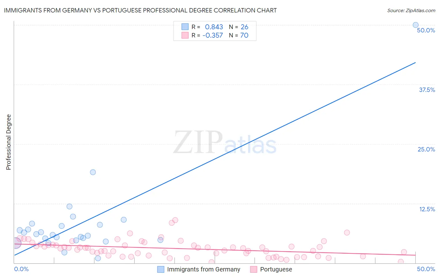Click the 37.5% y-axis tick label
Viewport: 439px width, 278px height.
pyautogui.click(x=427, y=90)
